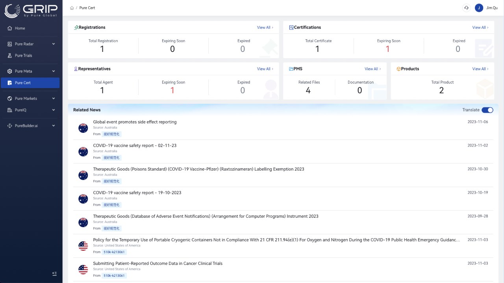
Task: Open the COVID-19 vaccine safety report 02-11-23 headline
Action: click(x=135, y=145)
